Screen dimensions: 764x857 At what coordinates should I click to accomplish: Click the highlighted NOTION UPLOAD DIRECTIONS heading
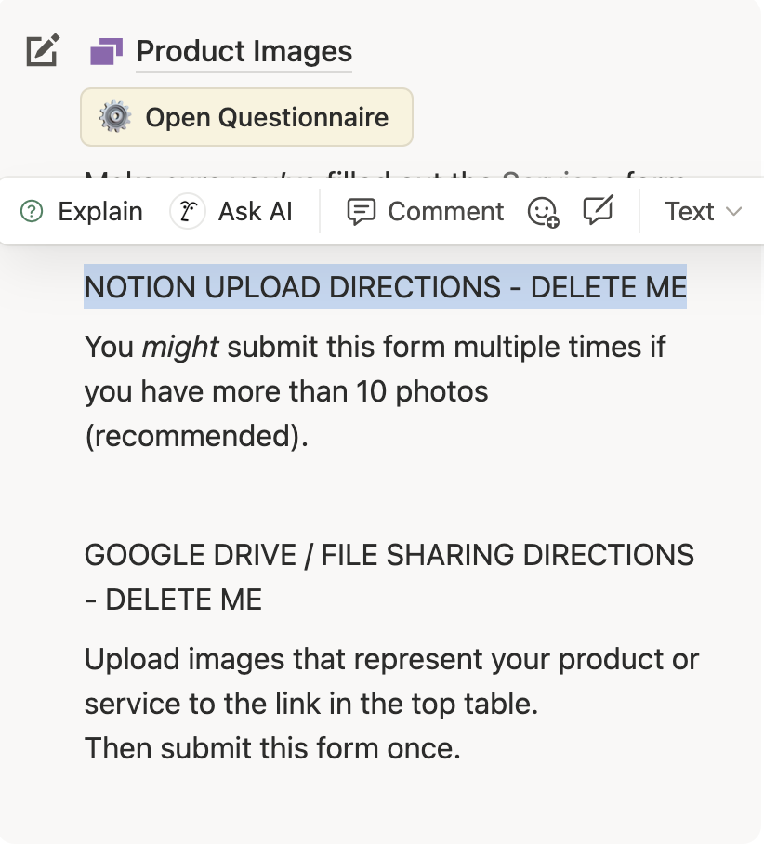tap(385, 287)
